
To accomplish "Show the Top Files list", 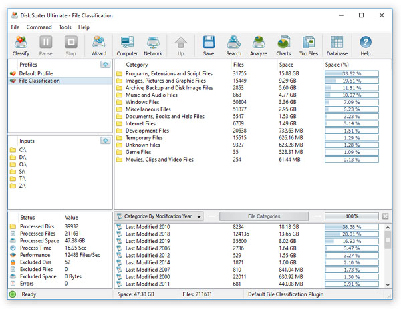I will tap(309, 45).
